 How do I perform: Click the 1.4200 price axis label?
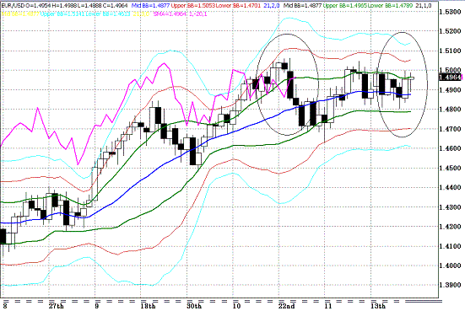[x=451, y=227]
